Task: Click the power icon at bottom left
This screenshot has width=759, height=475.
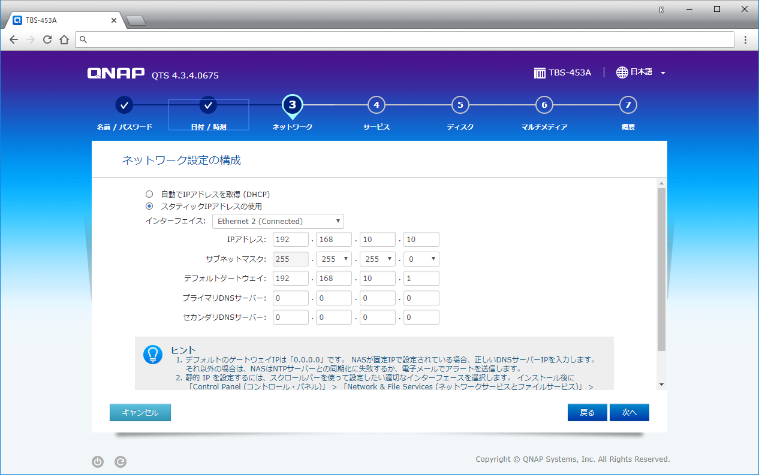Action: [98, 462]
